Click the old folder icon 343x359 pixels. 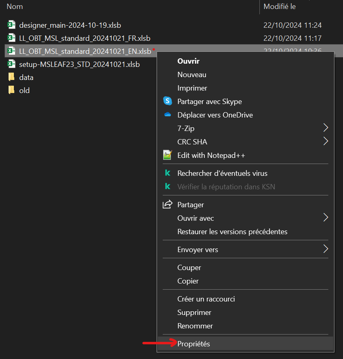[x=11, y=90]
